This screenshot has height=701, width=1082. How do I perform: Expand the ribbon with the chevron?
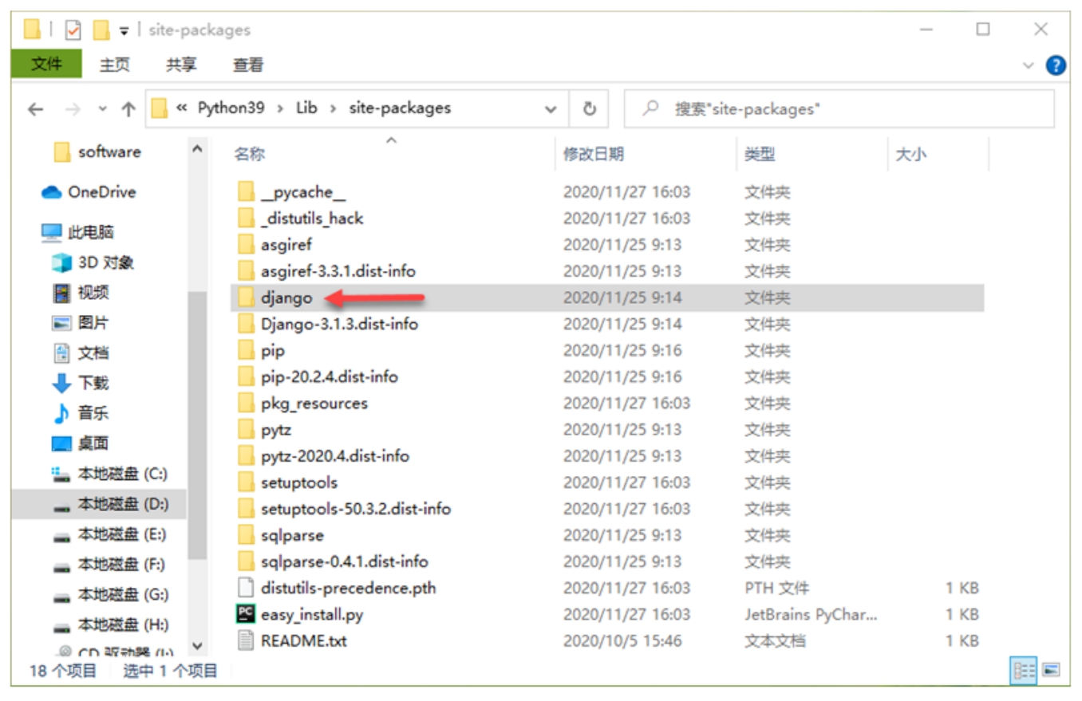[1029, 65]
